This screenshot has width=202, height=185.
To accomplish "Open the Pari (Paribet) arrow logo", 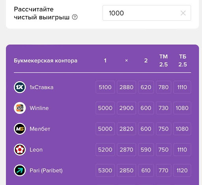I will coord(20,170).
